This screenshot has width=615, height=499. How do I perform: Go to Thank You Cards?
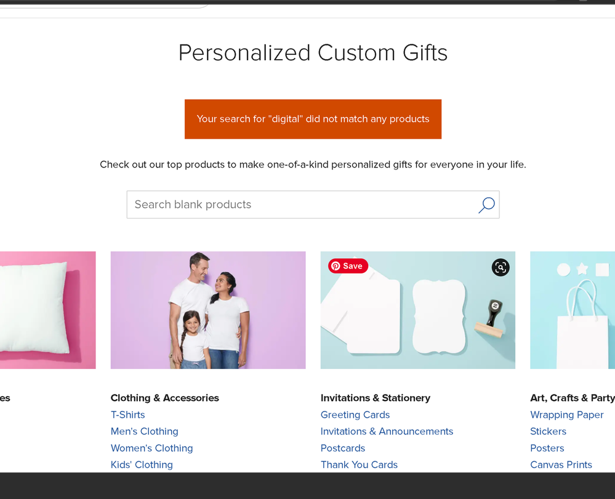[x=359, y=465]
